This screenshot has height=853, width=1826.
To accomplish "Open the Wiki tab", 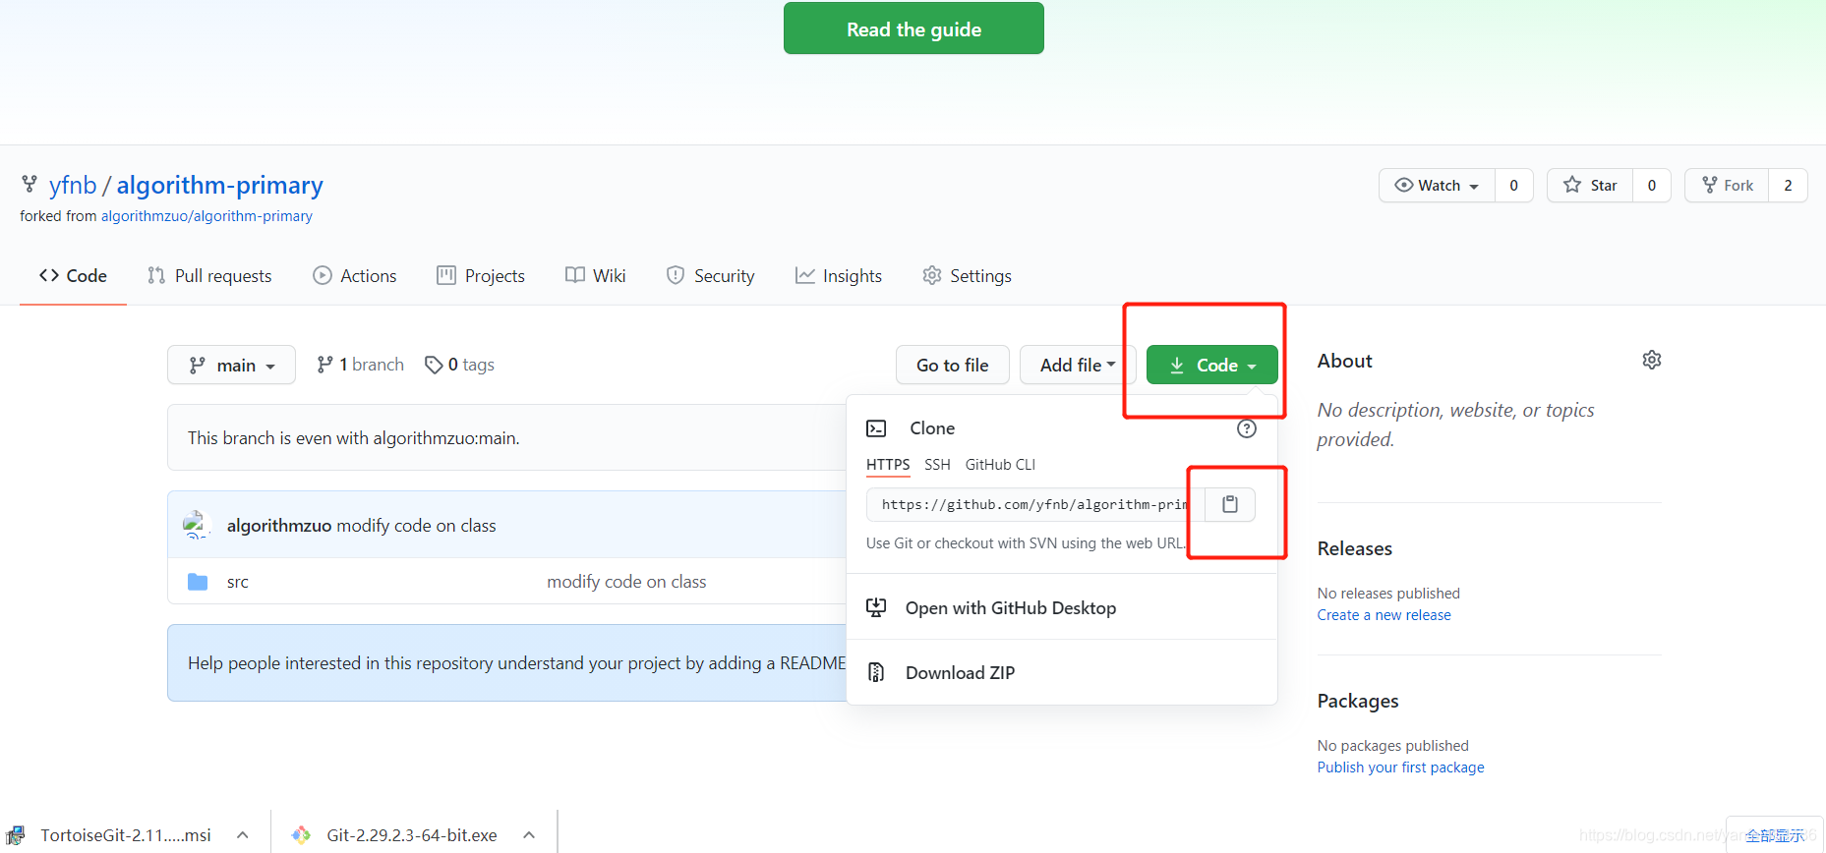I will [596, 276].
